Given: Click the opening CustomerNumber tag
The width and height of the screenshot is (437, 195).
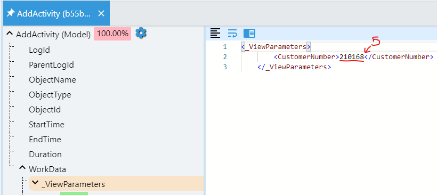Looking at the screenshot, I should (306, 57).
